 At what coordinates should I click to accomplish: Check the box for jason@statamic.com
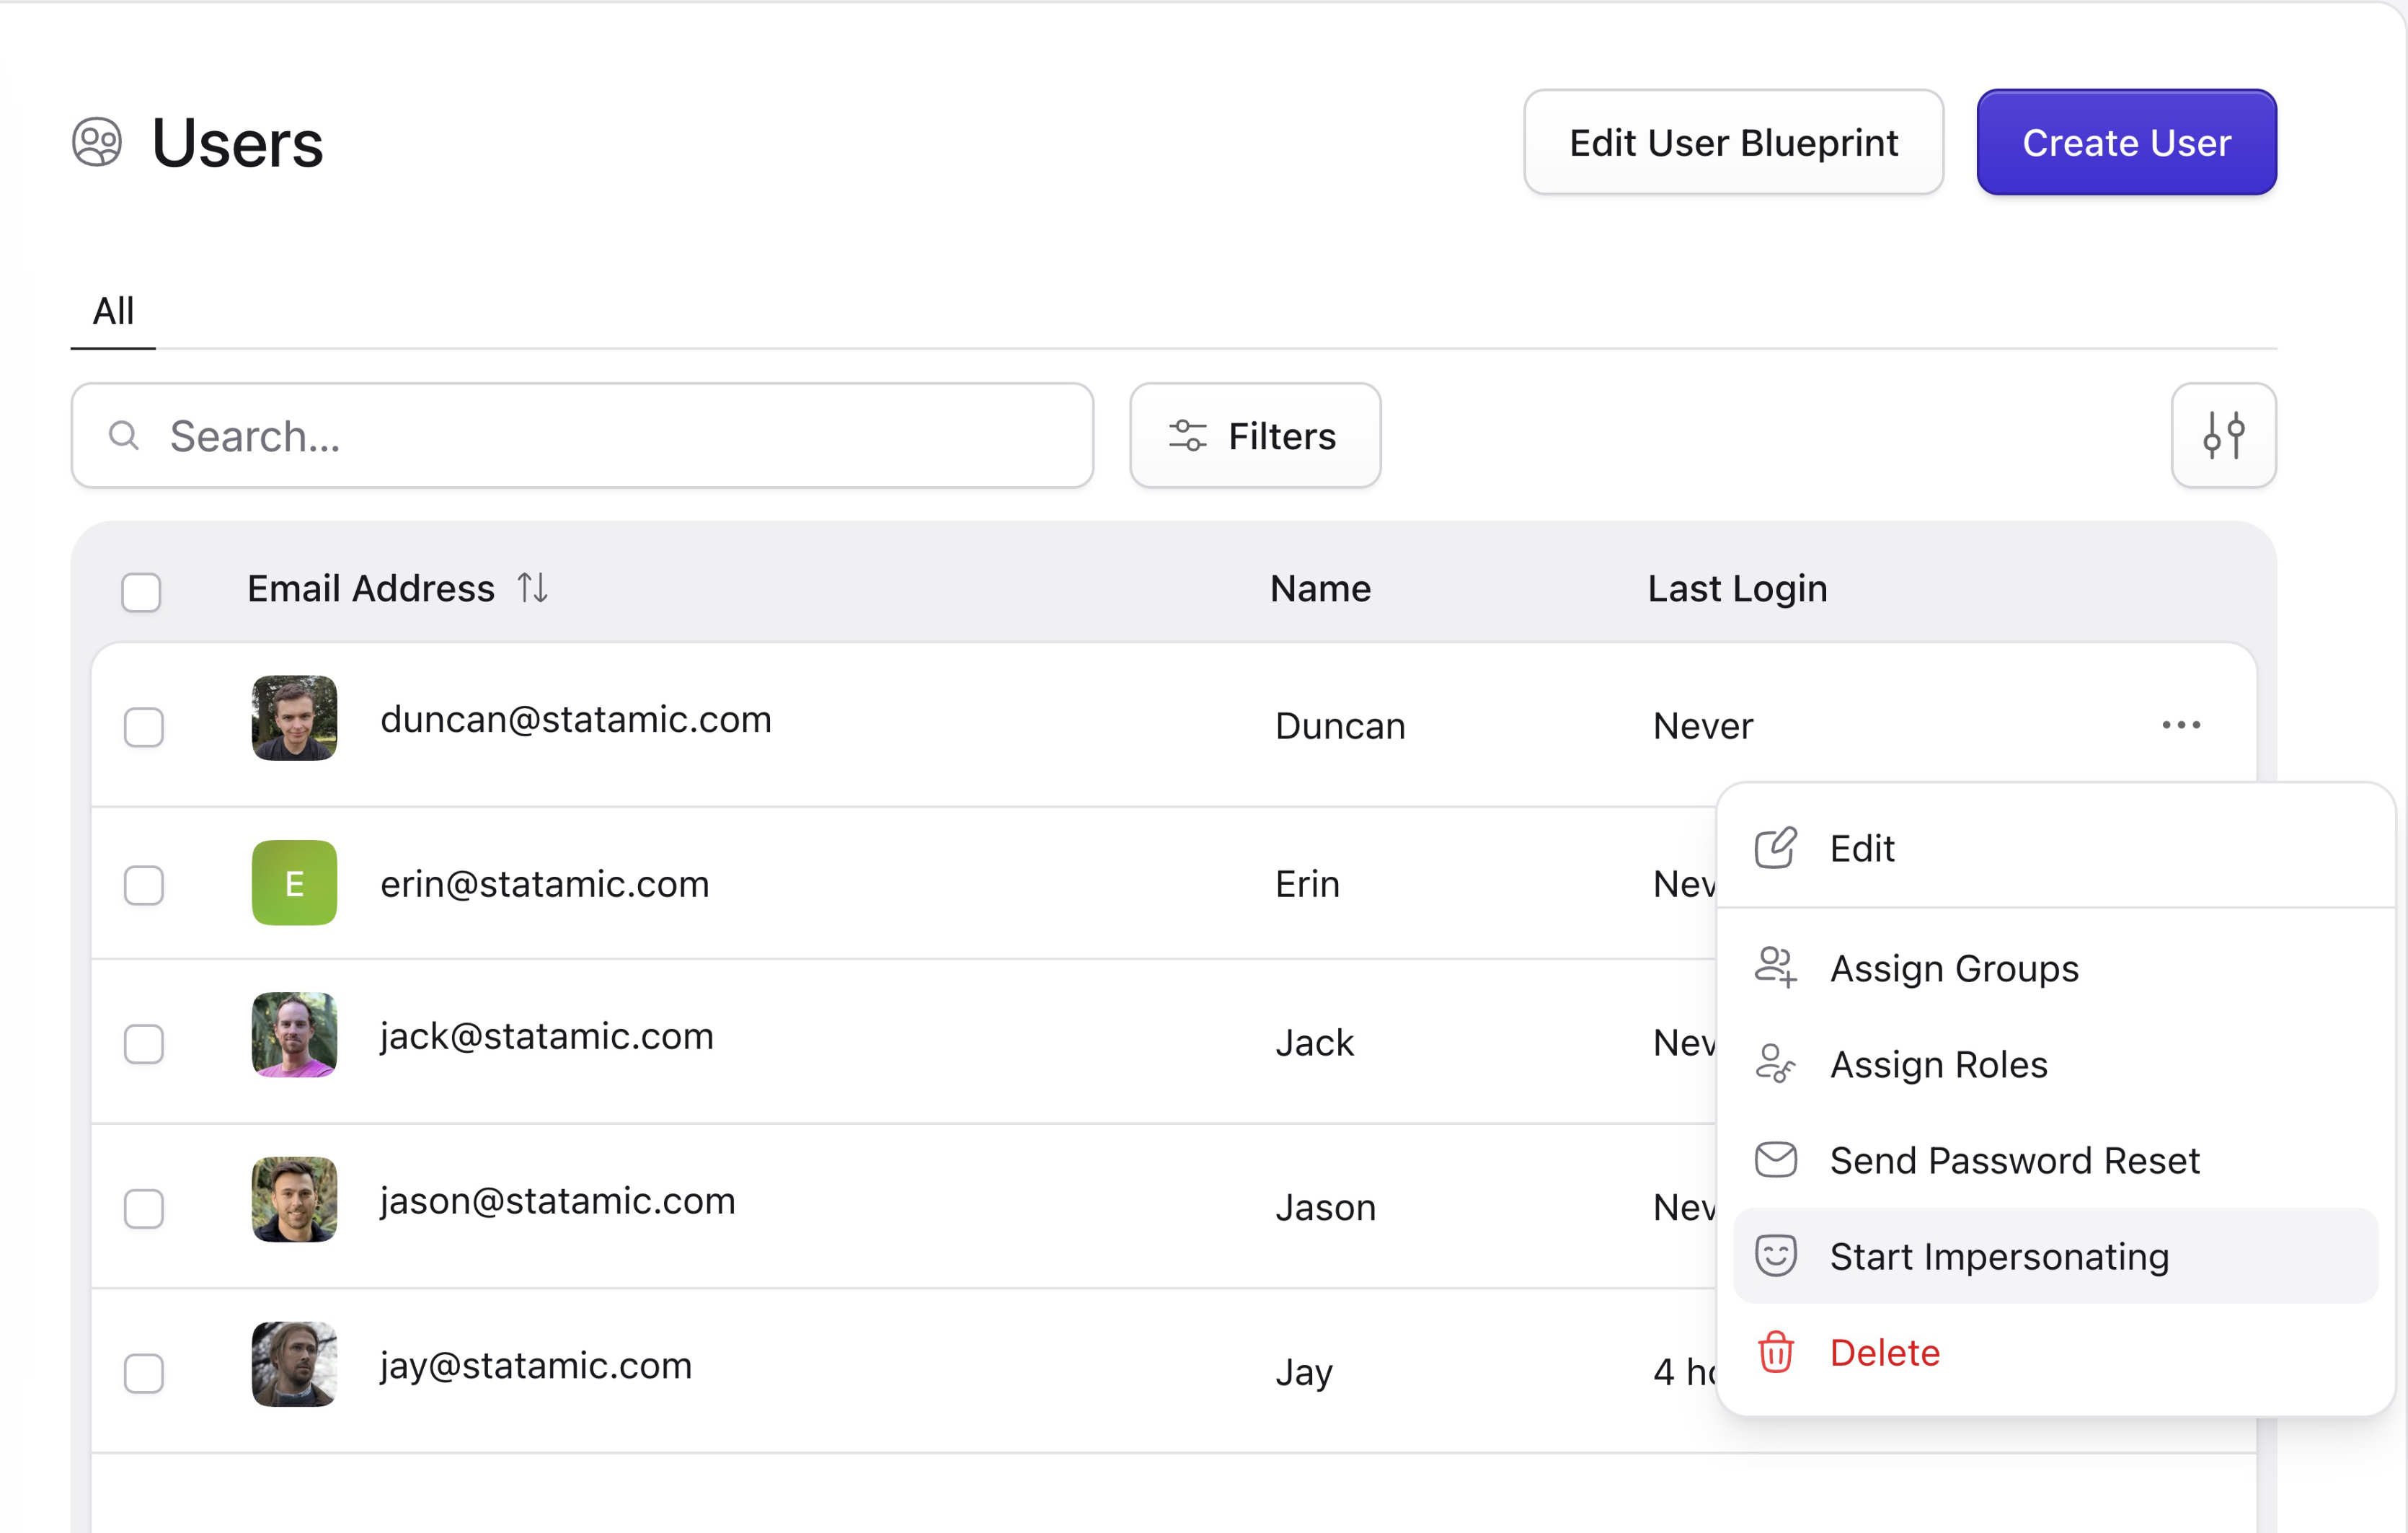click(144, 1209)
